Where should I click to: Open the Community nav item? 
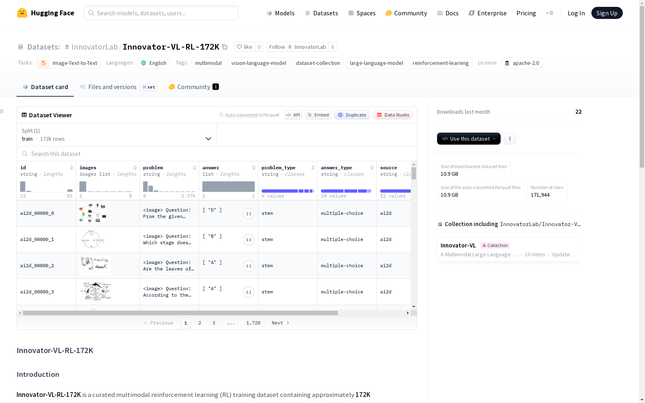coord(406,13)
